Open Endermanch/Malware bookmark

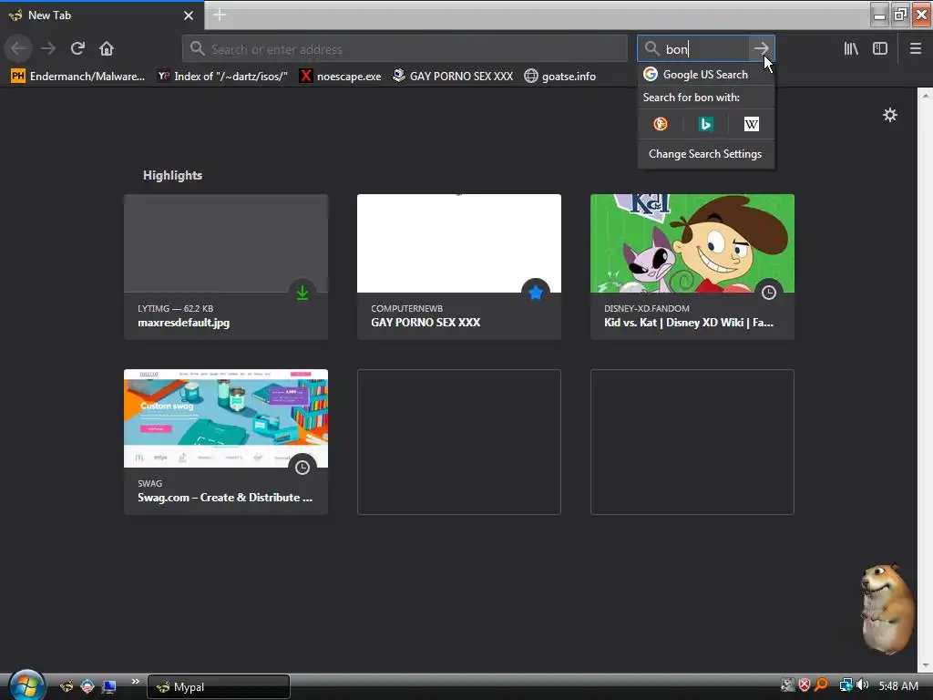tap(78, 77)
